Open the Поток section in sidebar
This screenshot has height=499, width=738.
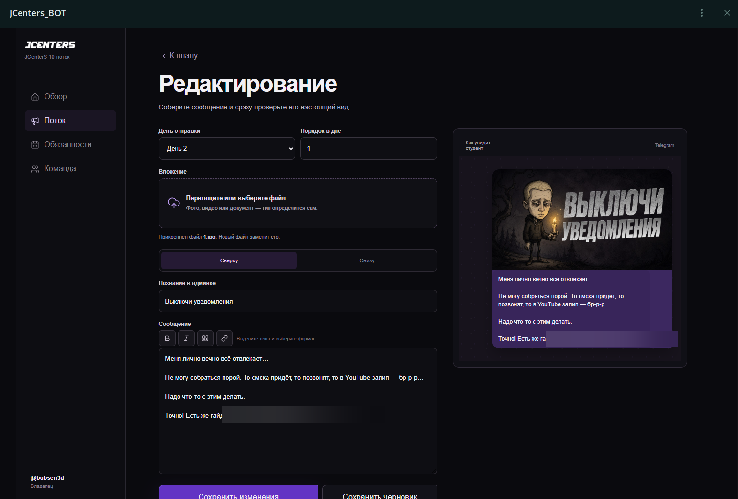[70, 121]
